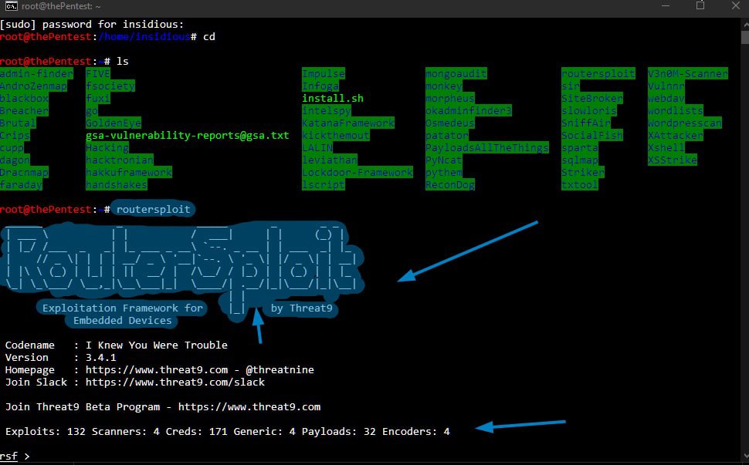Maximize the root@thePentest terminal window
Viewport: 749px width, 465px height.
click(x=700, y=5)
